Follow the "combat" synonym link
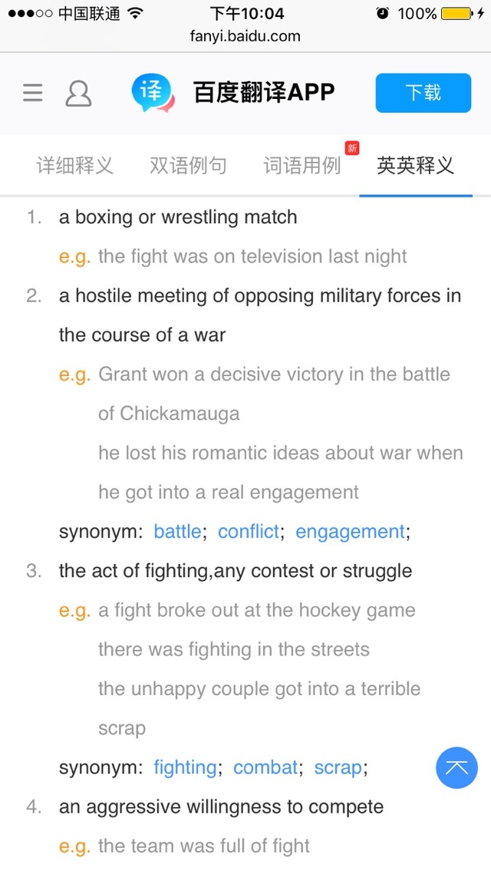Screen dimensions: 491x874 [265, 767]
